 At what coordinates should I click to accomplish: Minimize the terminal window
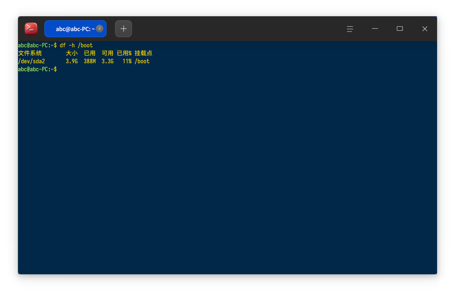click(x=375, y=29)
